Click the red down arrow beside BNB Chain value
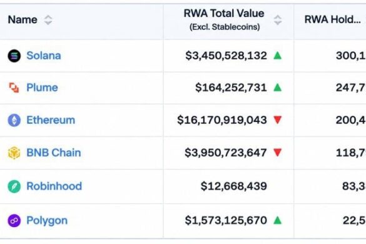The height and width of the screenshot is (244, 366). click(x=278, y=153)
